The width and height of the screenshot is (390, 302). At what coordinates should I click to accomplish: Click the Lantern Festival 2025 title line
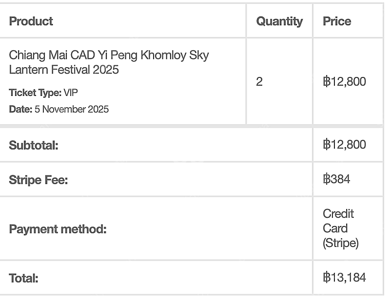point(64,70)
